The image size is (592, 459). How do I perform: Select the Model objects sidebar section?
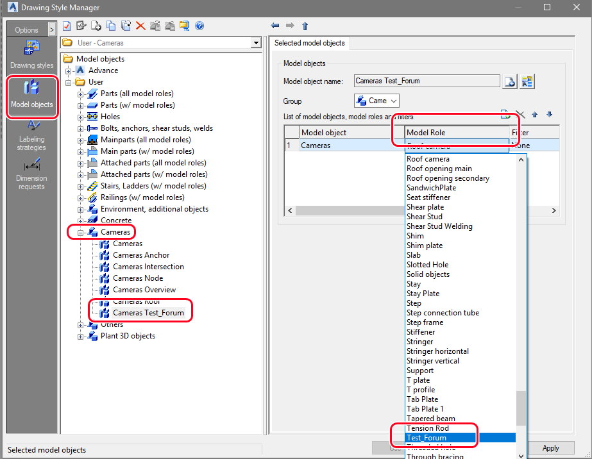[31, 94]
